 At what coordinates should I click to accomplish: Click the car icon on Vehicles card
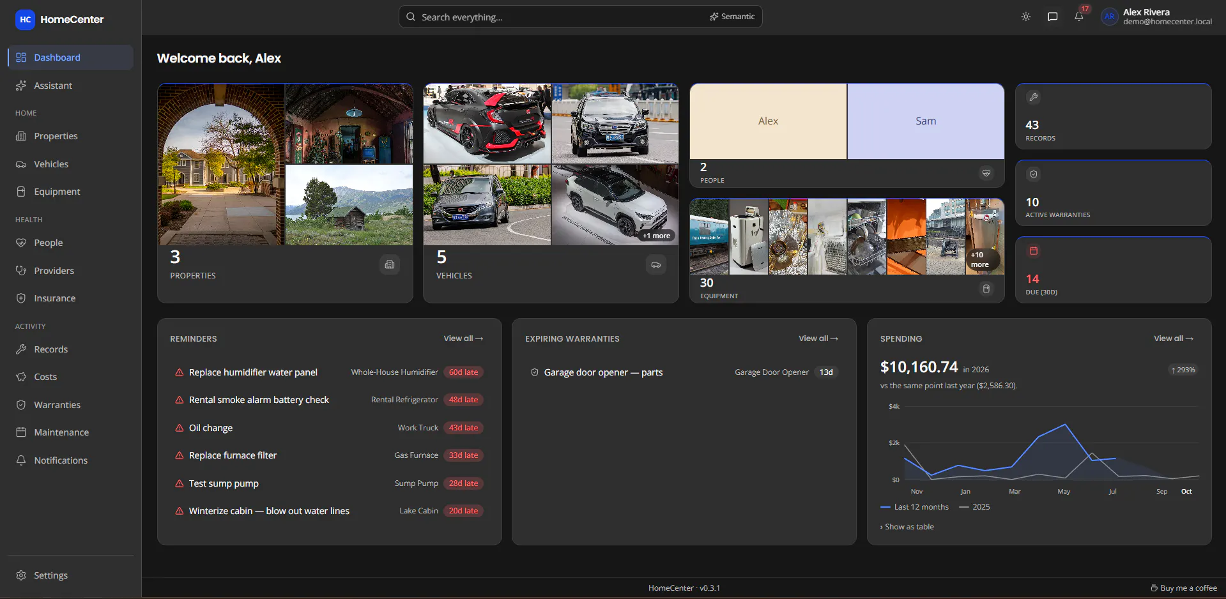tap(656, 264)
